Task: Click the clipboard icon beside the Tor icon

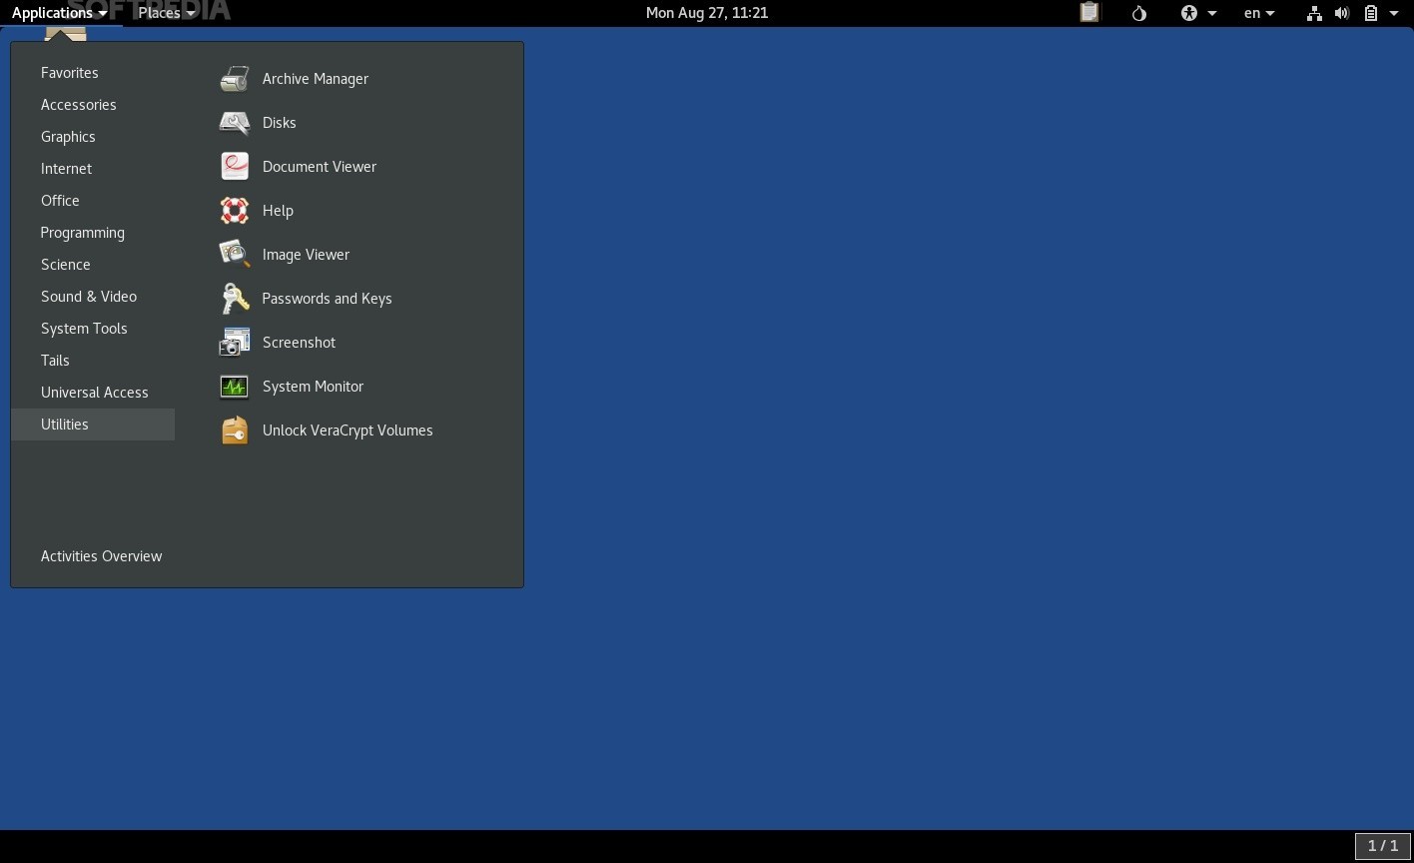Action: click(x=1088, y=13)
